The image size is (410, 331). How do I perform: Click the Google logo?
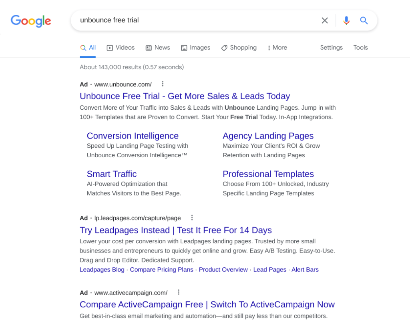tap(31, 21)
